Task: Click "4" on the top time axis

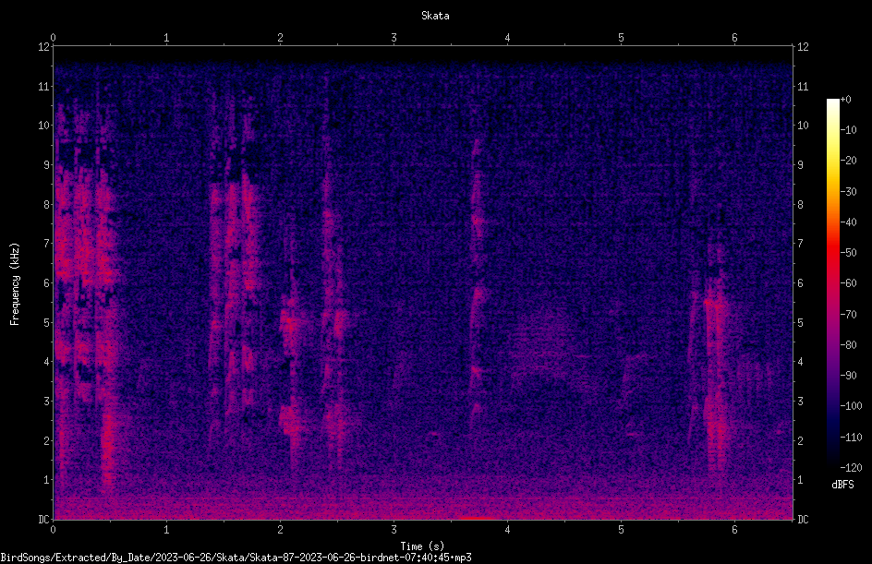Action: coord(508,38)
